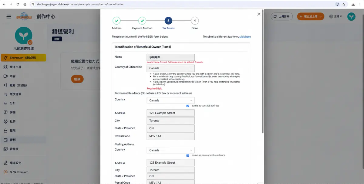Click the permanent residence Postal Code field
This screenshot has width=364, height=184.
170,136
